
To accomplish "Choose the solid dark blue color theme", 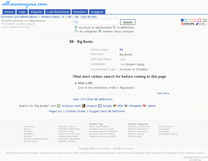I will pos(182,20).
